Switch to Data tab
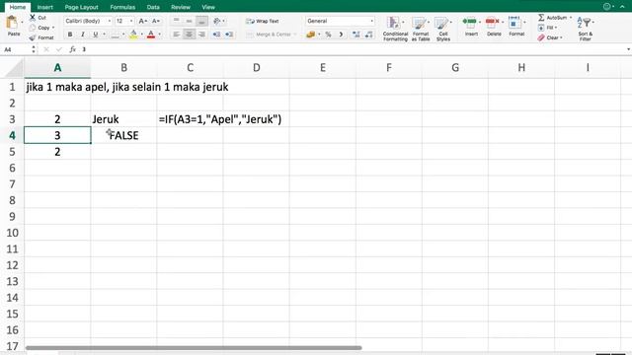Viewport: 632px width, 355px height. 153,7
